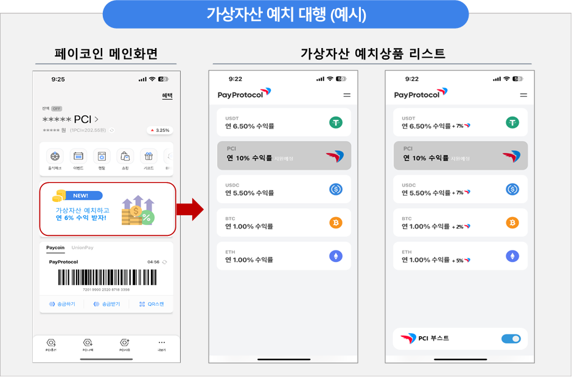Image resolution: width=572 pixels, height=377 pixels.
Task: Tap blue USDC coin icon in middle list
Action: coord(336,189)
